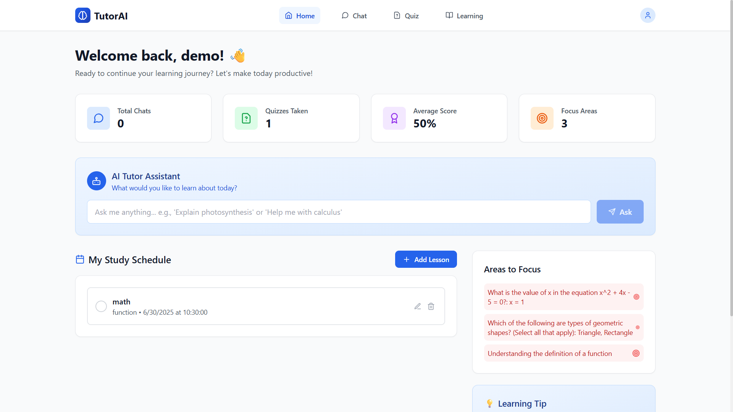The width and height of the screenshot is (733, 412).
Task: Click the TutorAI brain logo icon
Action: click(82, 16)
